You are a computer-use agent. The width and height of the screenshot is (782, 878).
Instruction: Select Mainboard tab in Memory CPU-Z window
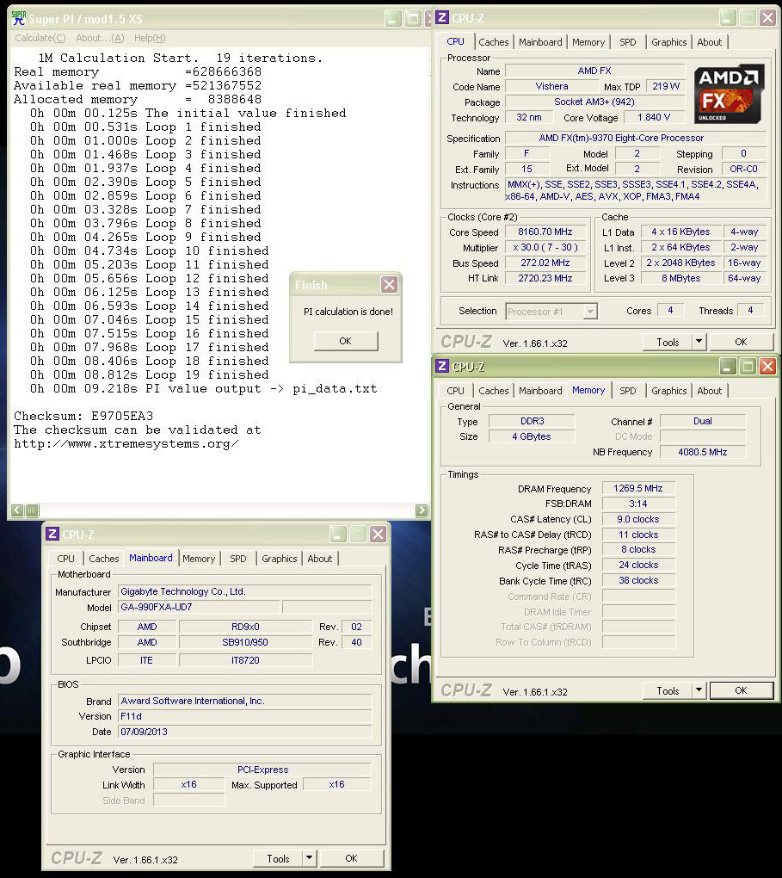click(x=540, y=391)
